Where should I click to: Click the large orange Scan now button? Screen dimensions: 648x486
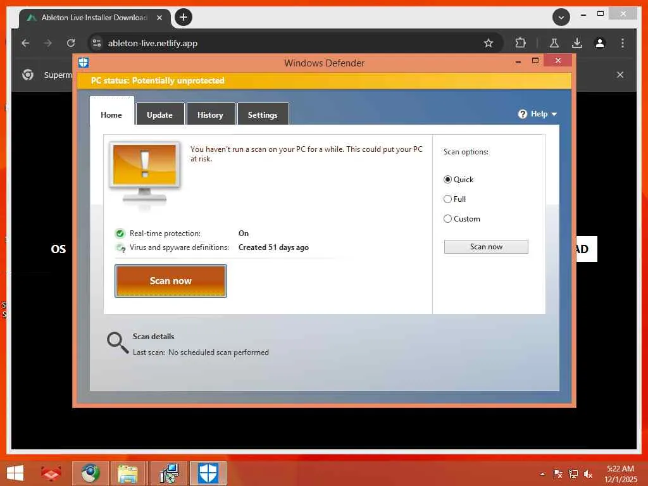pos(171,281)
